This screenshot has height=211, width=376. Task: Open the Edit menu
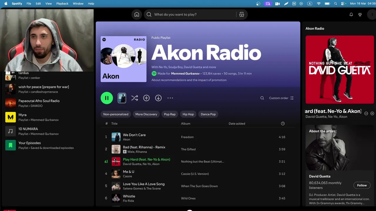(x=38, y=4)
